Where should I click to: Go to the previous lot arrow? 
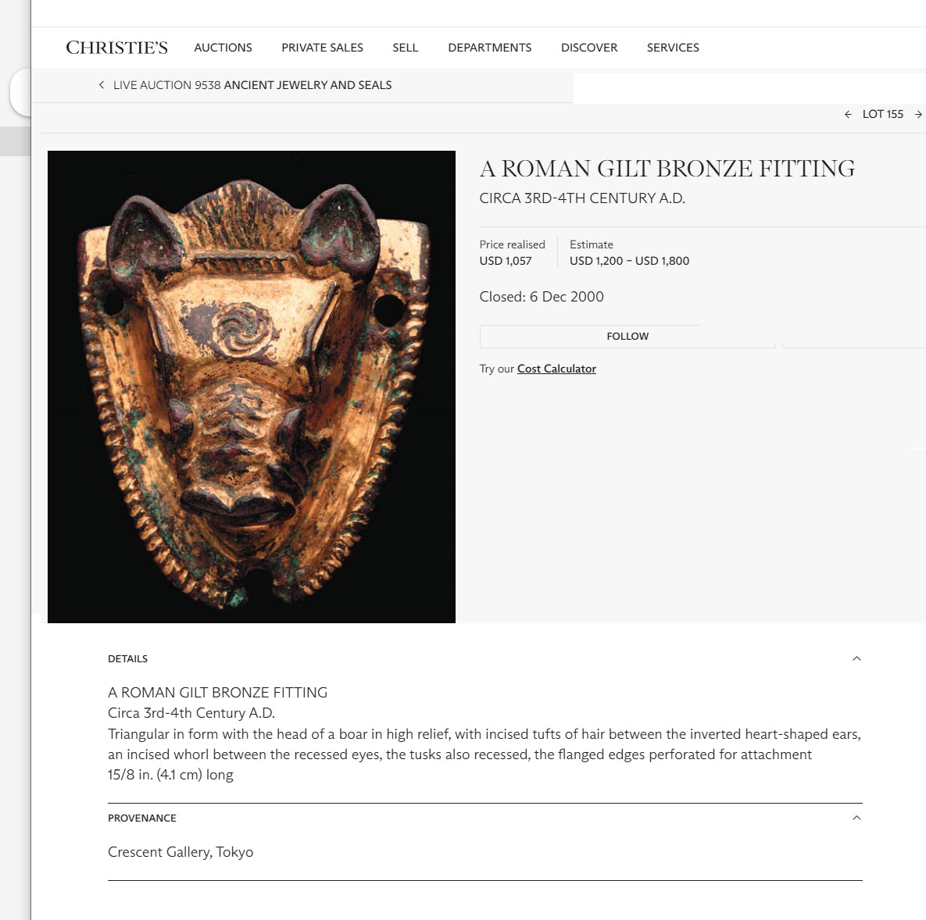848,114
